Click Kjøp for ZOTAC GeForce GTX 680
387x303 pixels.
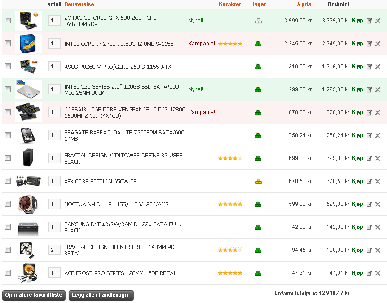357,21
